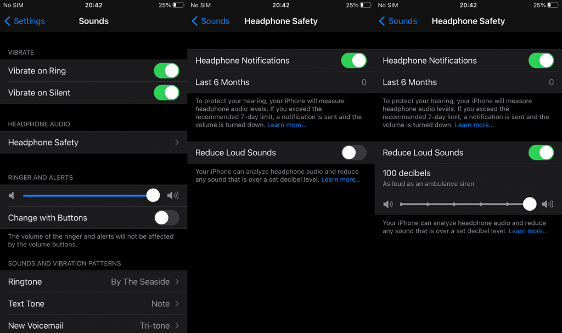Click the 20:42 clock on left screen

93,5
